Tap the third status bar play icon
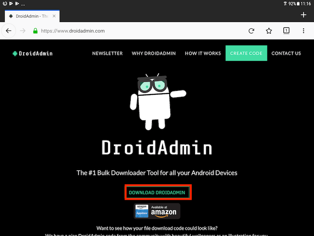This screenshot has height=236, width=314. click(x=17, y=4)
